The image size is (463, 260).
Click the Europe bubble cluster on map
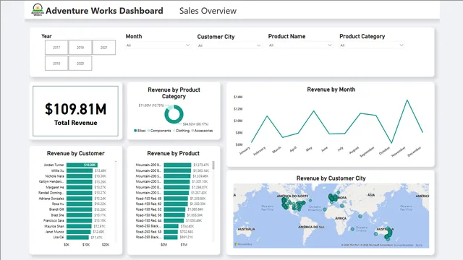coord(333,198)
